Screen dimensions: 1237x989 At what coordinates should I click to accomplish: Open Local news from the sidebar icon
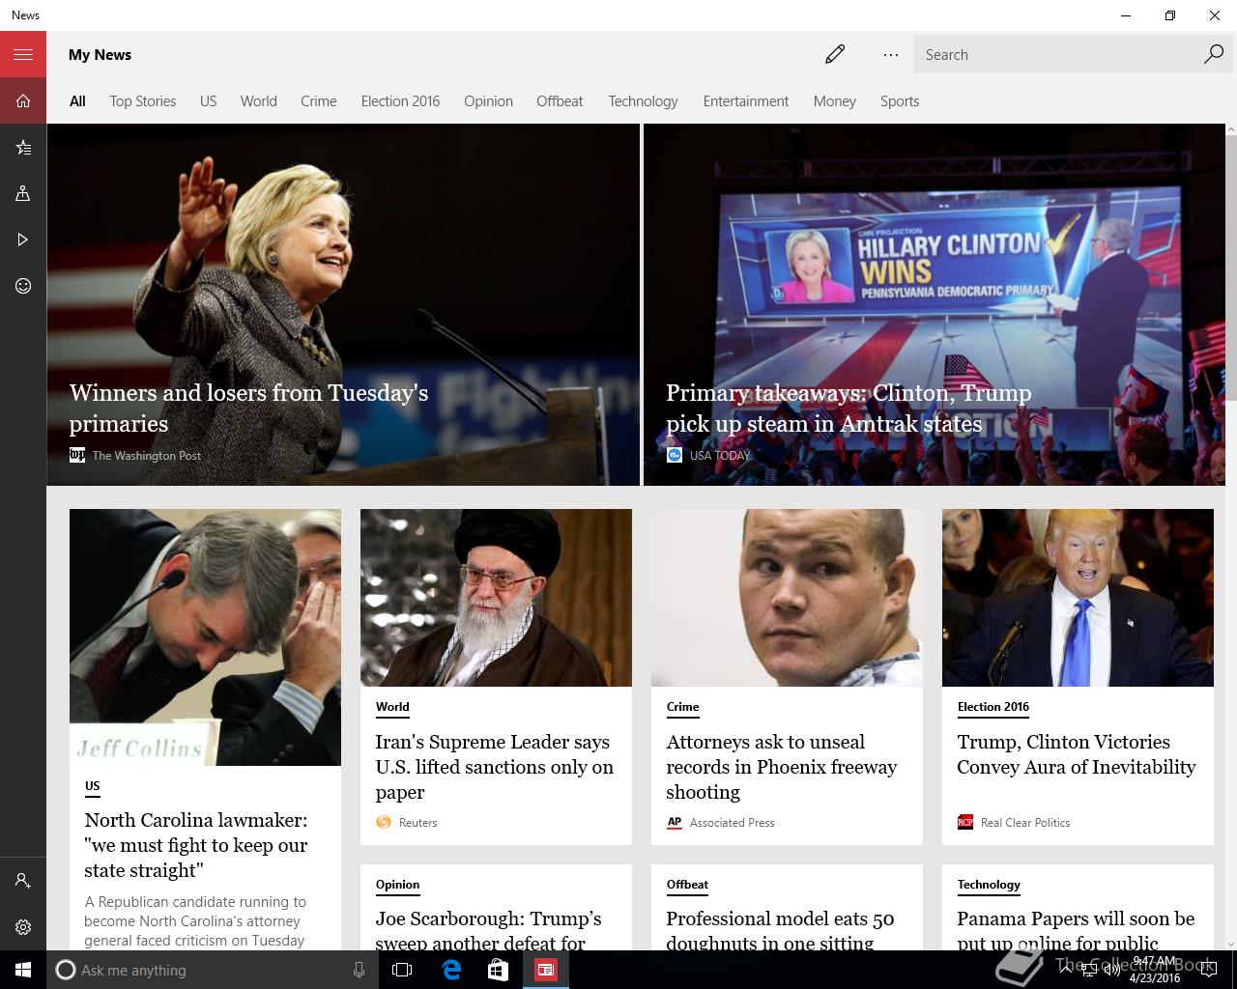click(23, 193)
